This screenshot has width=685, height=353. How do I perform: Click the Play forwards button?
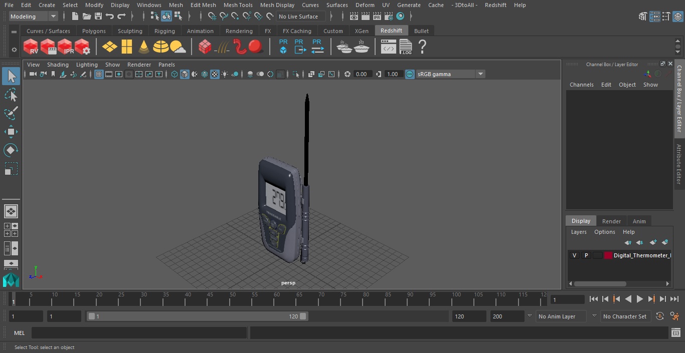point(640,299)
